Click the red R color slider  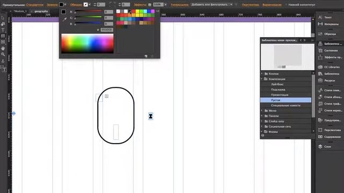88,11
